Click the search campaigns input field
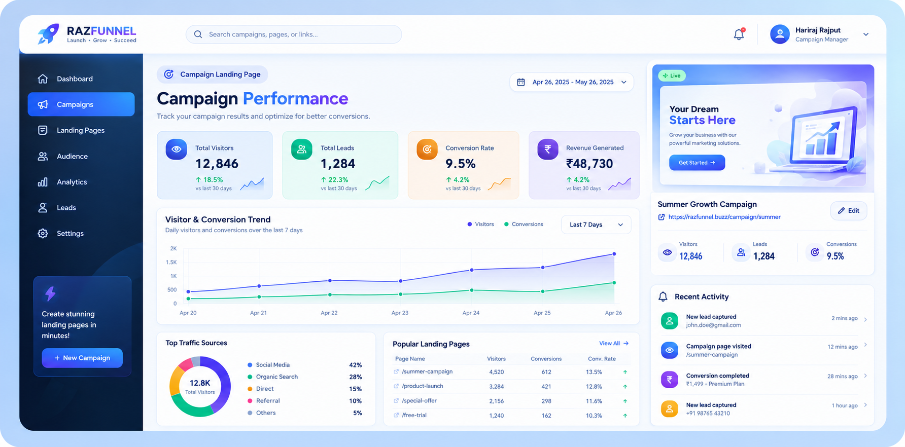Screen dimensions: 905x447 click(294, 34)
